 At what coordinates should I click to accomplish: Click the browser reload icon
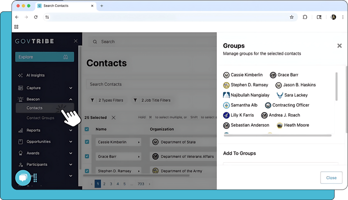pyautogui.click(x=36, y=17)
